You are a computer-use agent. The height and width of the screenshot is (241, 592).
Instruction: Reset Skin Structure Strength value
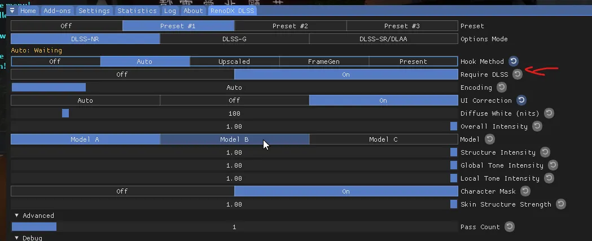pyautogui.click(x=560, y=204)
